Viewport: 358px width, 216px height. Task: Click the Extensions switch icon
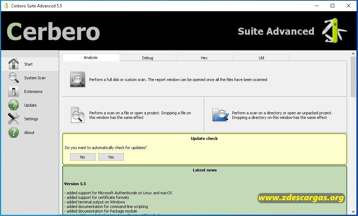tap(13, 91)
